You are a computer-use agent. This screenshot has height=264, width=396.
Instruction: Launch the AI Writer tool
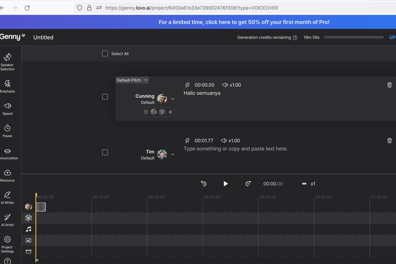tap(7, 197)
